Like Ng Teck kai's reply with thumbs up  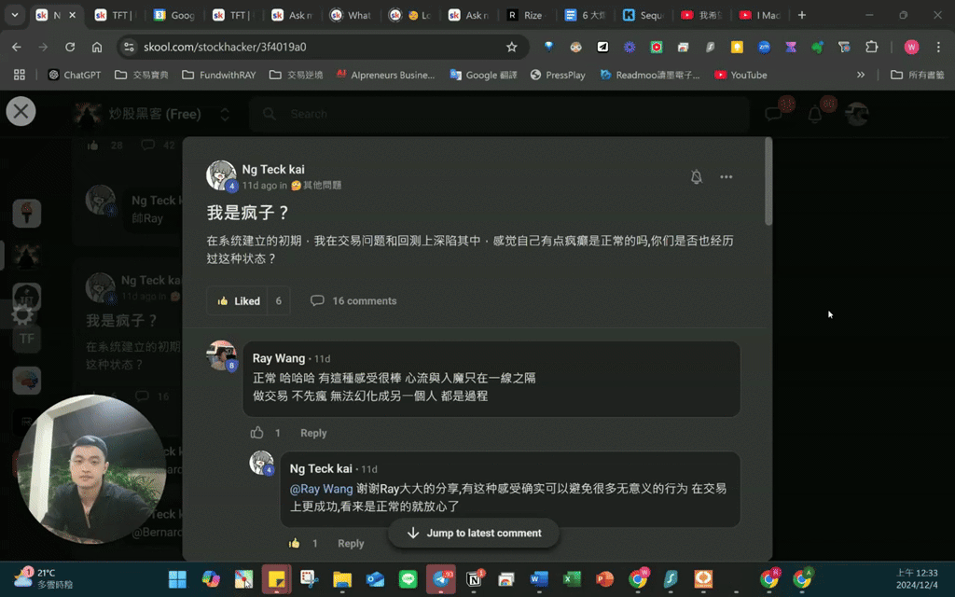pos(295,542)
